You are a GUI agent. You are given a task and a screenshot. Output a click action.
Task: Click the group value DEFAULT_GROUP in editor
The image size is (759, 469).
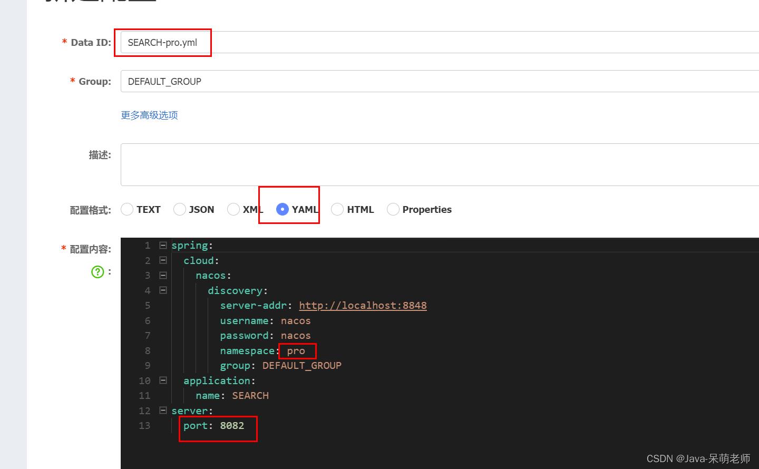click(x=302, y=366)
